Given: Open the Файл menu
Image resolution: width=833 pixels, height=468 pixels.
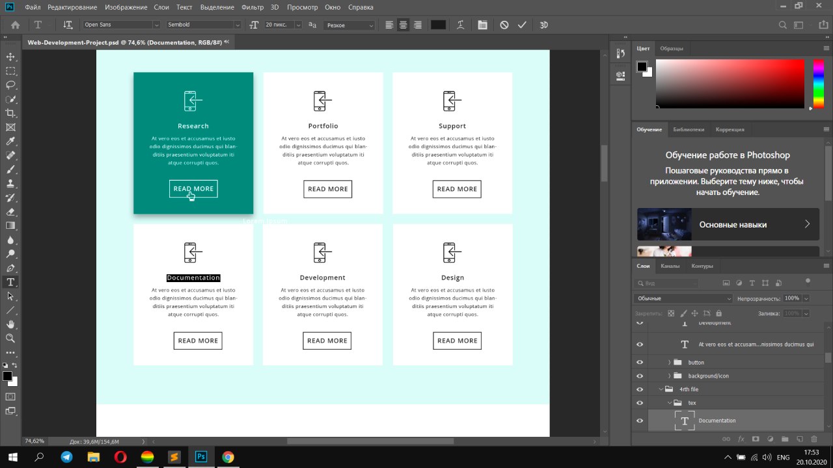Looking at the screenshot, I should click(x=33, y=7).
